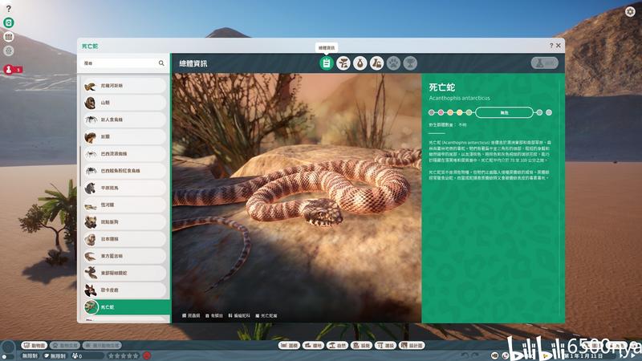Select the 東部棕蛇 snake entry
This screenshot has width=642, height=361.
tap(124, 273)
